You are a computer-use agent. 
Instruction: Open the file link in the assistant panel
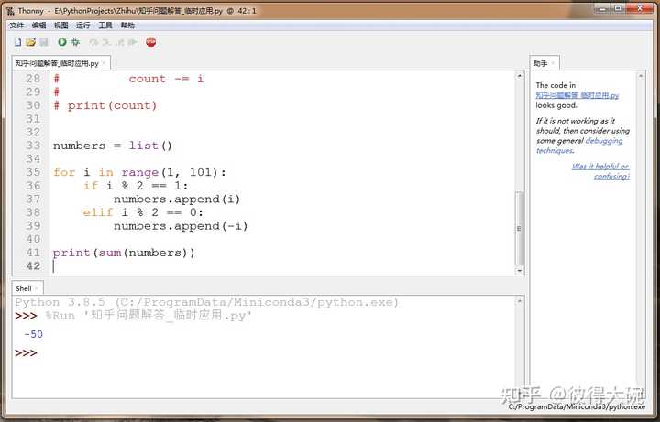[577, 95]
